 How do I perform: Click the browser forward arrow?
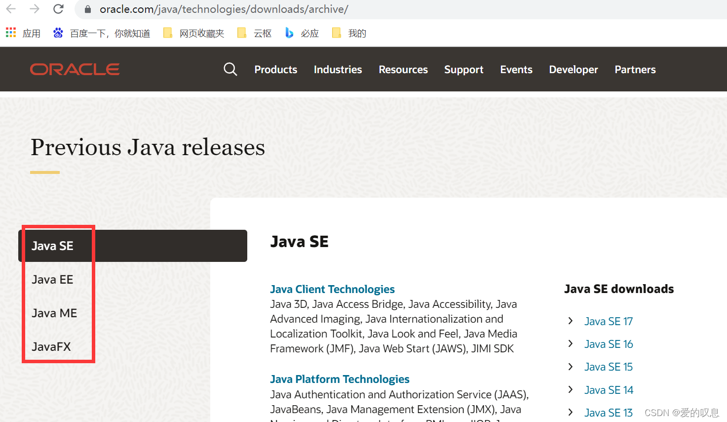[35, 9]
